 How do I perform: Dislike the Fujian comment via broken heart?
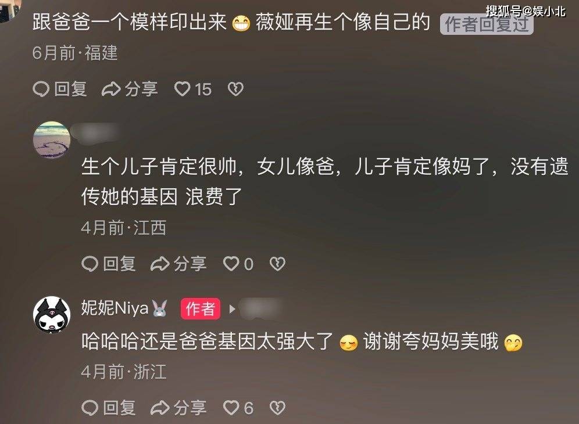click(x=235, y=89)
